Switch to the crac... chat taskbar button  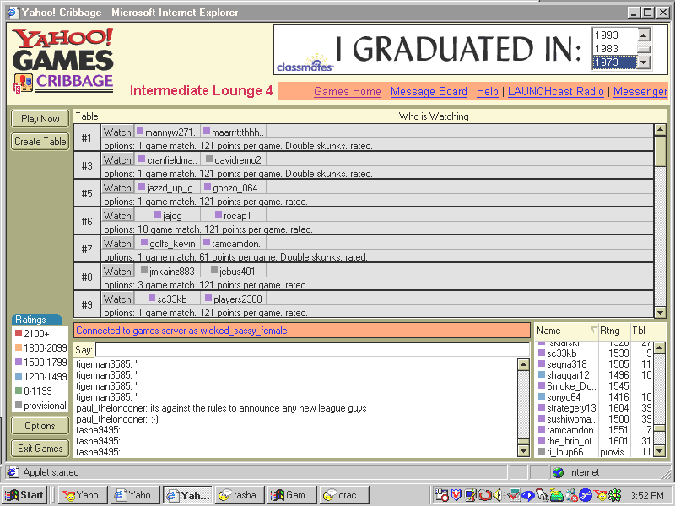coord(345,495)
